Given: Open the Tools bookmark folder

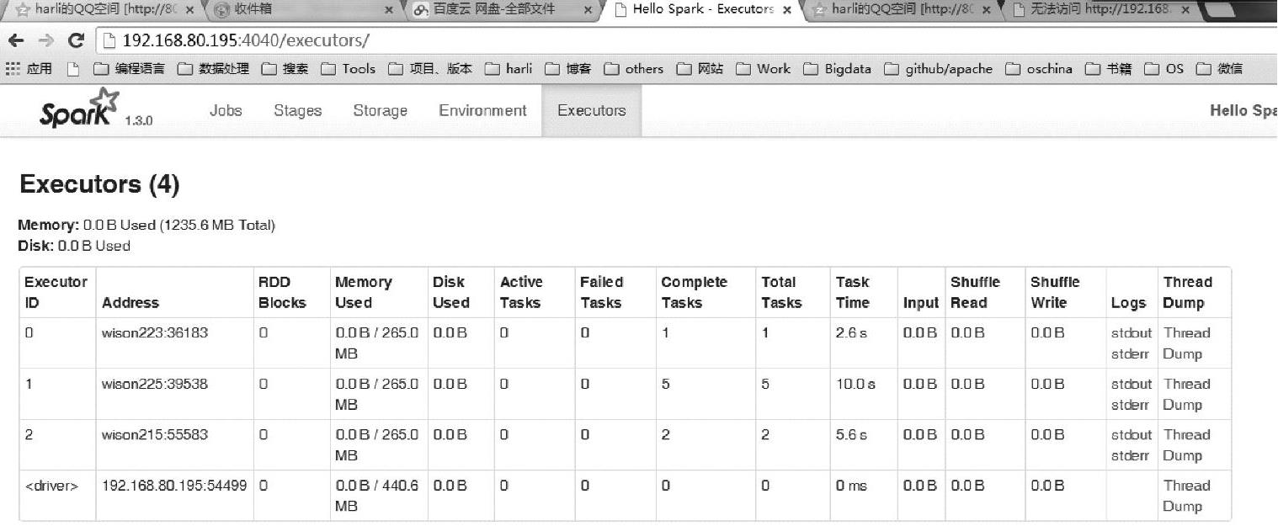Looking at the screenshot, I should [348, 69].
